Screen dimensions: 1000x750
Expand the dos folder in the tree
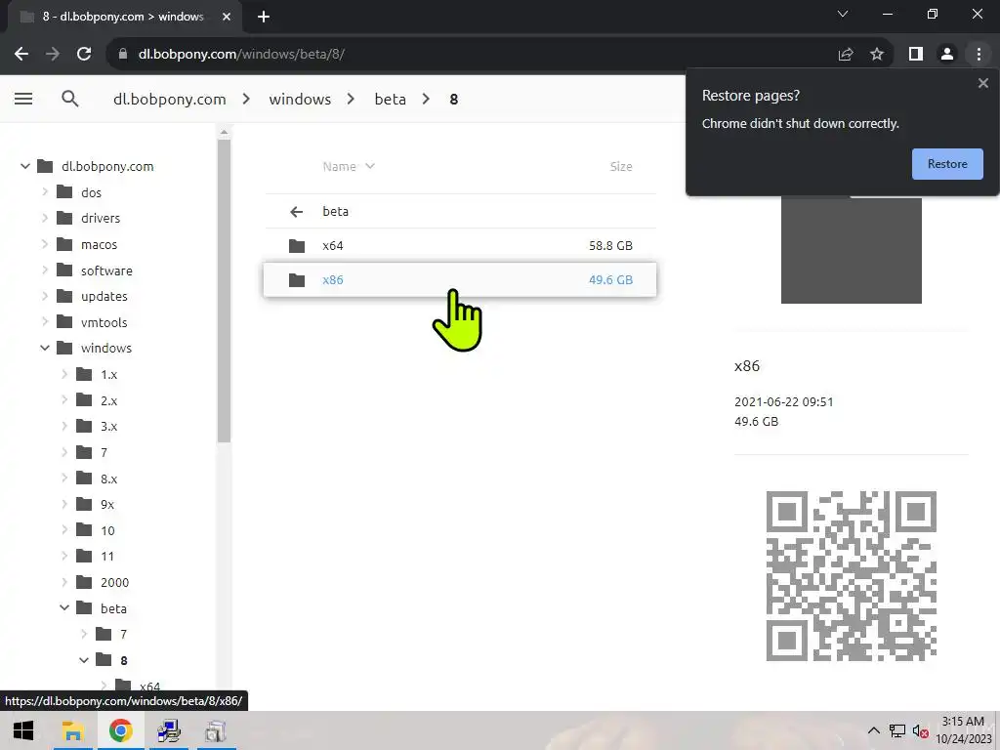[x=45, y=191]
